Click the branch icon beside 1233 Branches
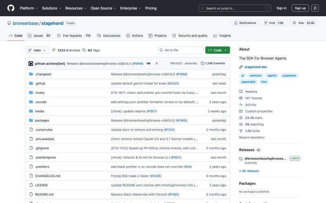The width and height of the screenshot is (326, 203). click(x=54, y=50)
